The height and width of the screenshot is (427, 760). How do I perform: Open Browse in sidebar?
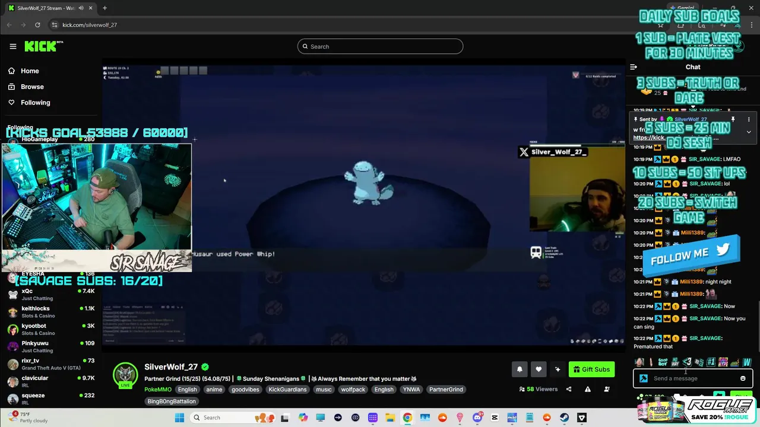pos(25,87)
